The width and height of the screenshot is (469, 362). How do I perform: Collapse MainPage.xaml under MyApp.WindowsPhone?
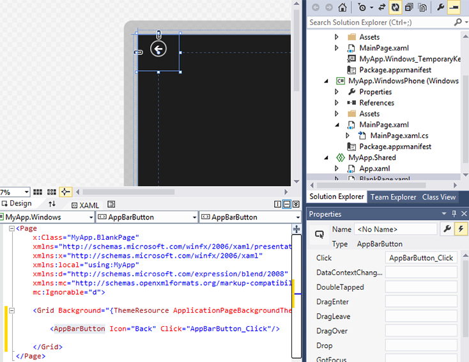point(337,125)
